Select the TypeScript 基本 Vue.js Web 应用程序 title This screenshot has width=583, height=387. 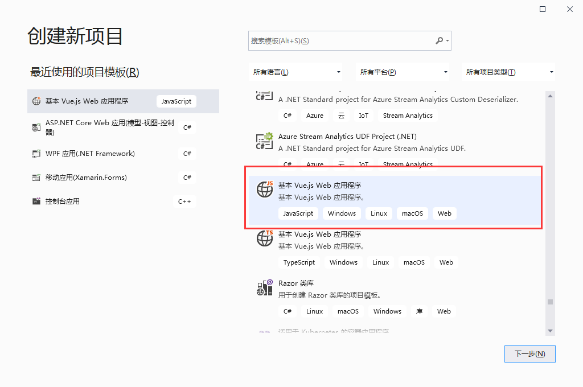point(320,234)
